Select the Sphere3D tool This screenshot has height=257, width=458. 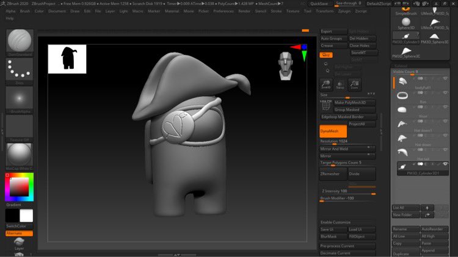point(406,23)
